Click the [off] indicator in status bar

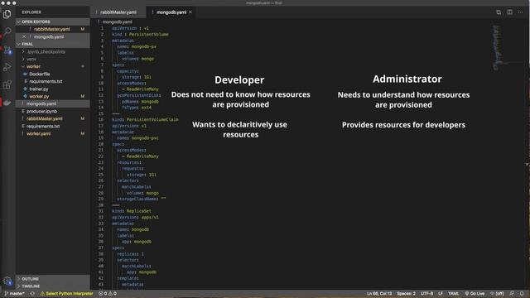click(x=497, y=294)
